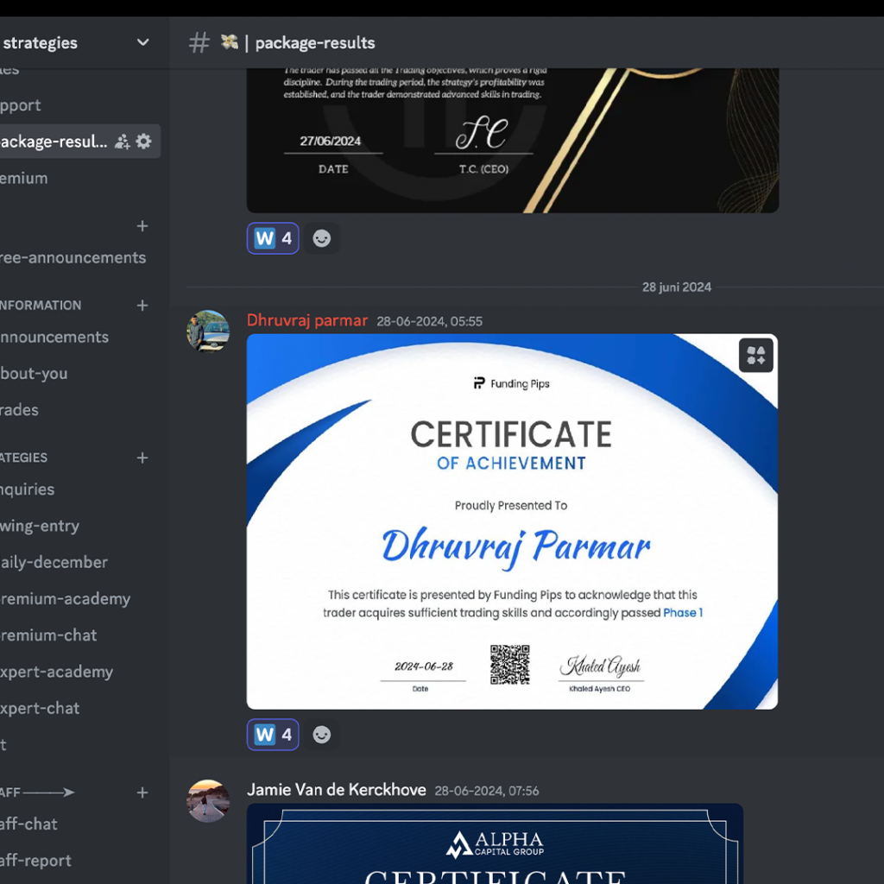The width and height of the screenshot is (884, 884).
Task: Collapse the INFORMATION category
Action: (41, 306)
